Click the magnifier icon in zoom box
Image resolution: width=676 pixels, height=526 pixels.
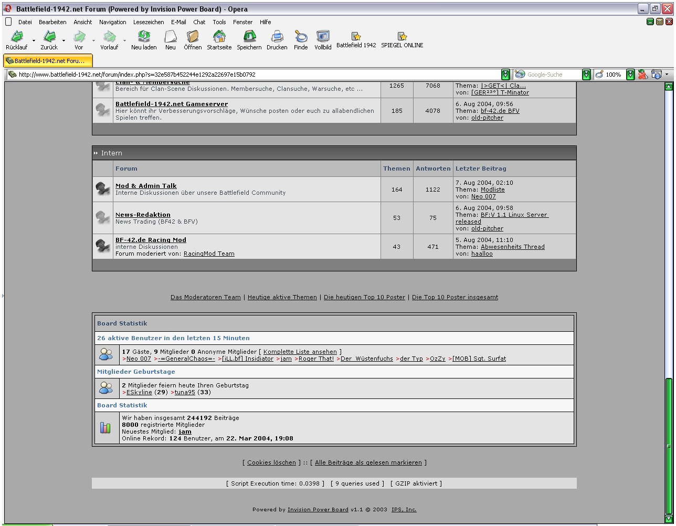click(x=599, y=75)
